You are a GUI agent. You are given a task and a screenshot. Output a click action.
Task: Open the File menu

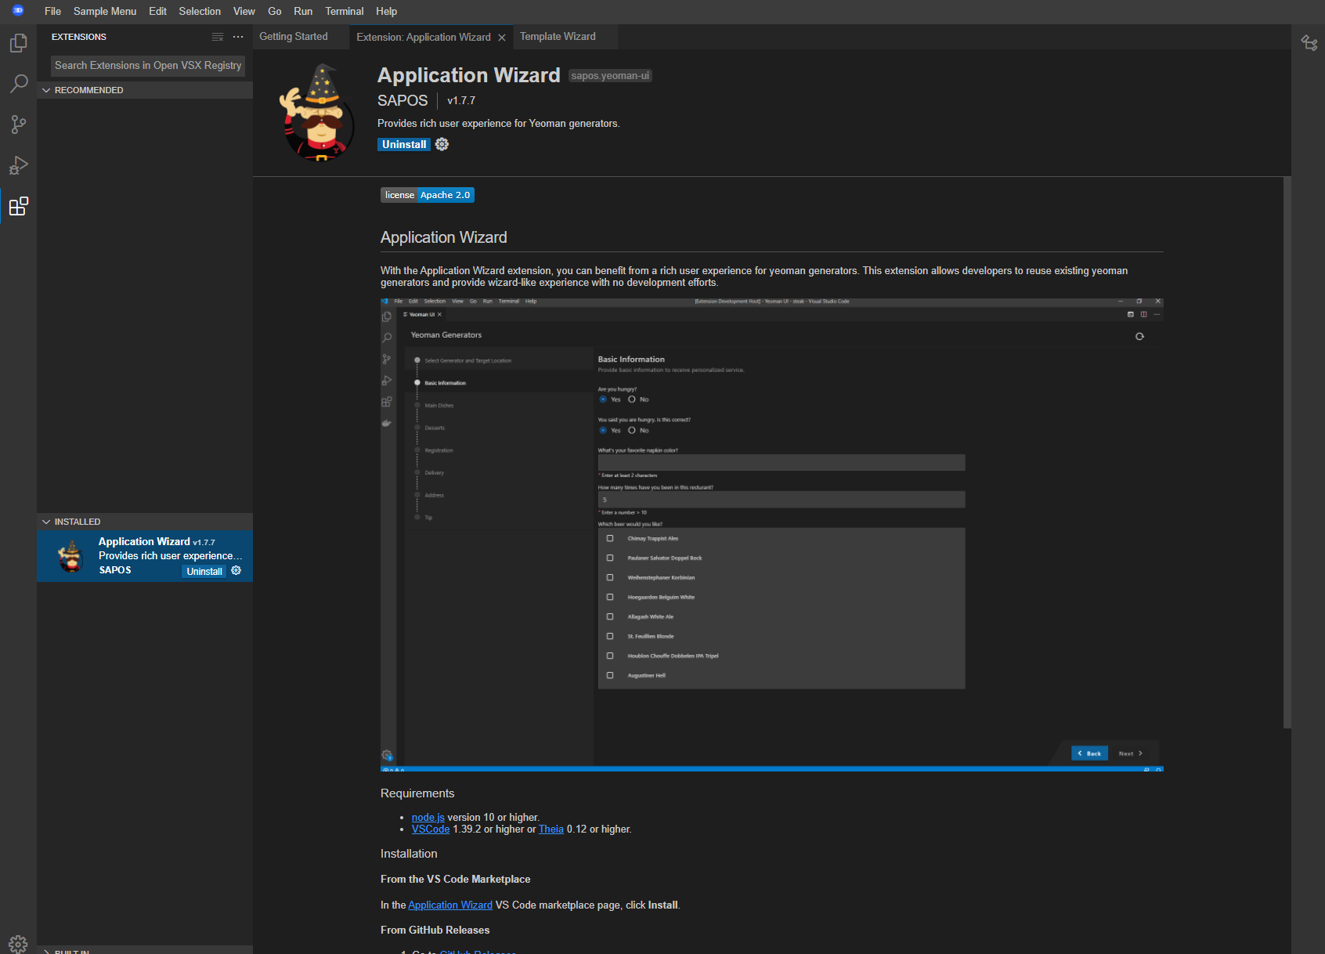52,11
